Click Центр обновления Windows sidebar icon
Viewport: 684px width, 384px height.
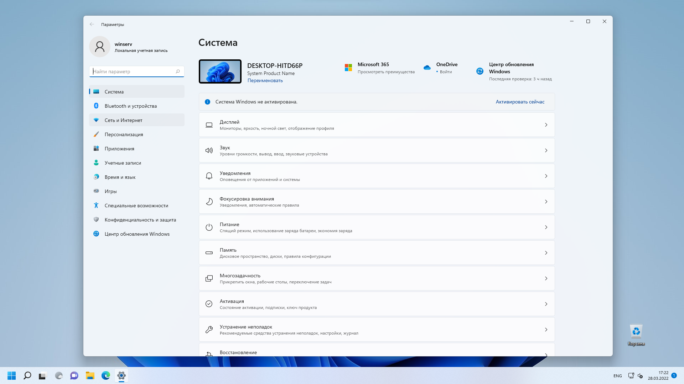[96, 234]
